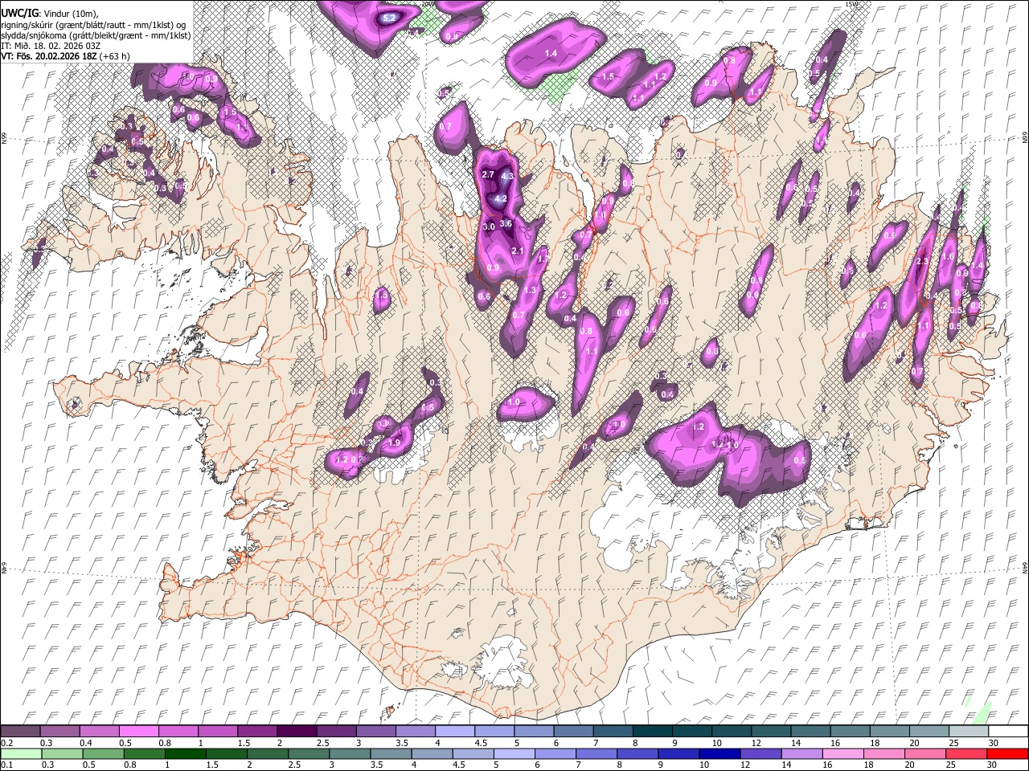The width and height of the screenshot is (1029, 771).
Task: Click the bright red 30 swatch in rain legend
Action: click(x=1007, y=753)
